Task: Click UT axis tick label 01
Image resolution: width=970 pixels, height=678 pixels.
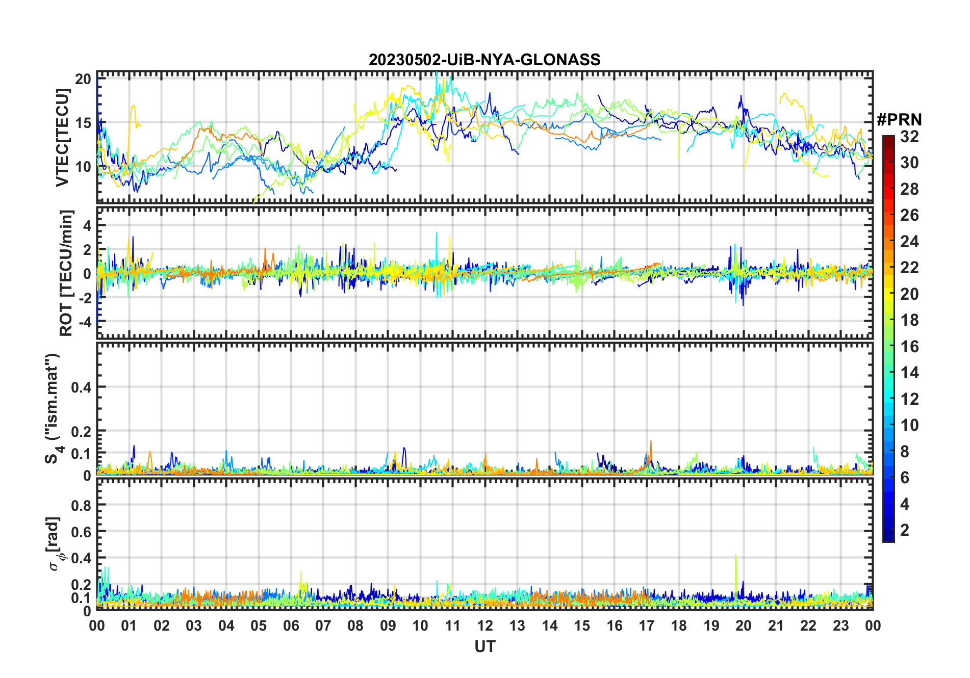Action: (129, 625)
